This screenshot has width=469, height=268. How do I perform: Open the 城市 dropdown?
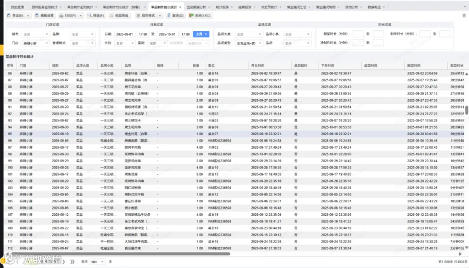click(x=35, y=34)
